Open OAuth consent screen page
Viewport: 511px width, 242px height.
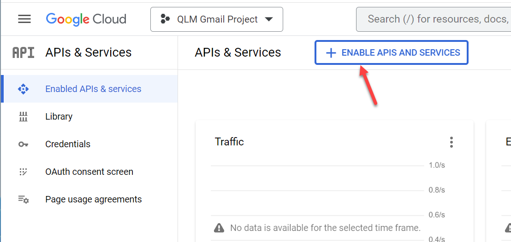click(x=89, y=172)
